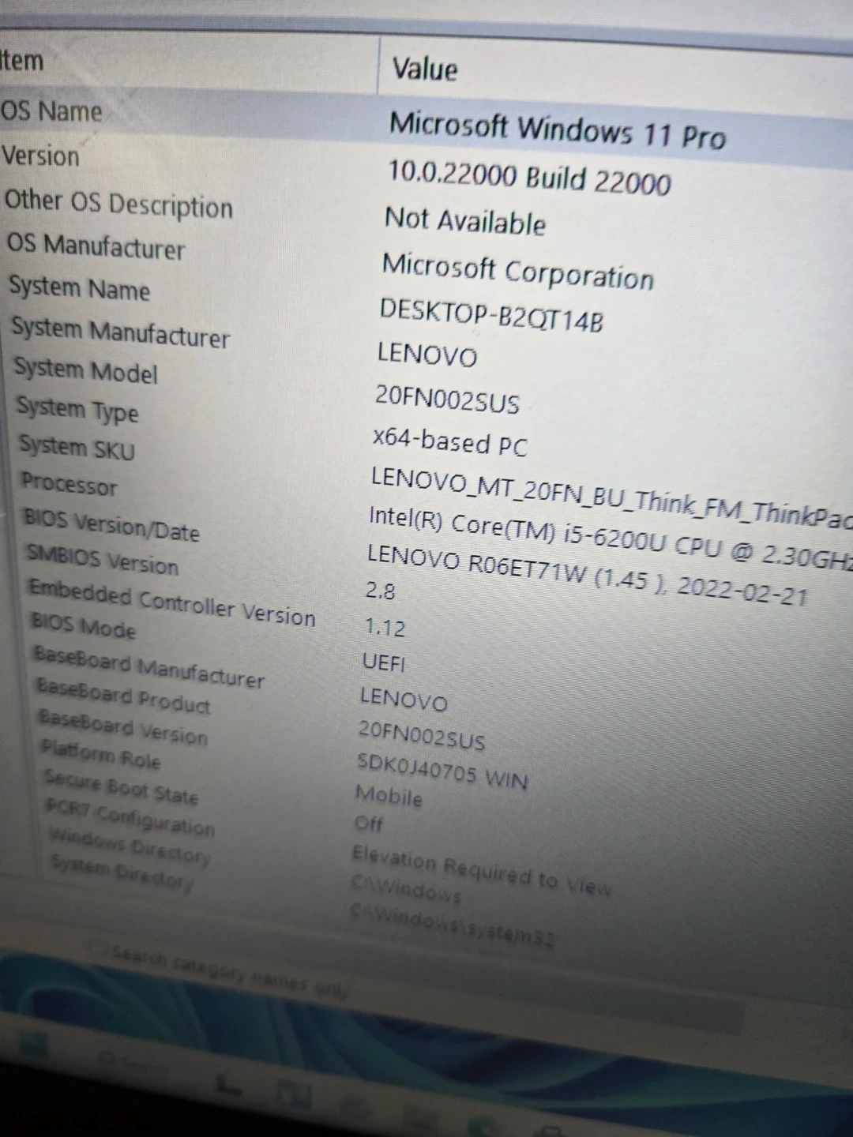Select the SMBIOS Version row
Screen dimensions: 853x1137
point(103,559)
